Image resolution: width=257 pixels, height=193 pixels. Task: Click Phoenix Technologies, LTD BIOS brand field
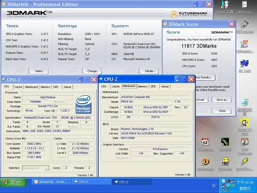coord(155,129)
